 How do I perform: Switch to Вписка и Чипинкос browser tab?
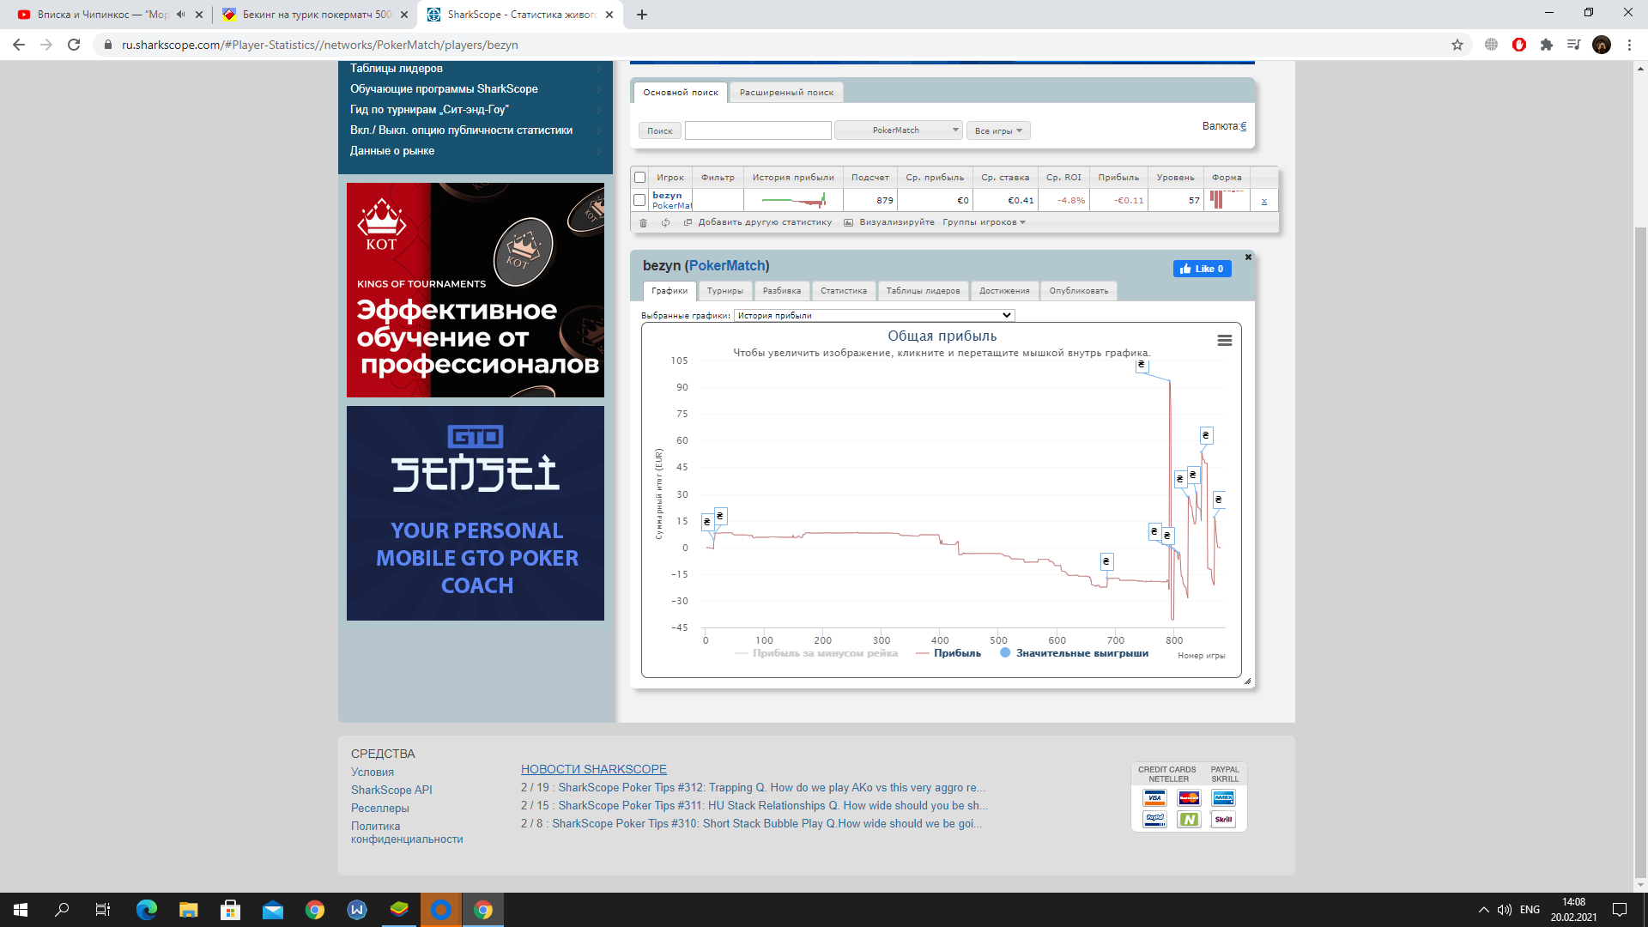101,15
